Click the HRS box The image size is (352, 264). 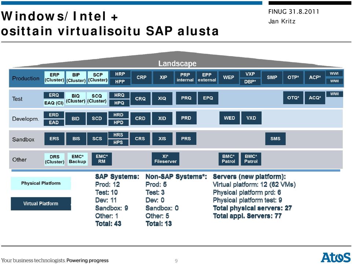click(x=118, y=135)
